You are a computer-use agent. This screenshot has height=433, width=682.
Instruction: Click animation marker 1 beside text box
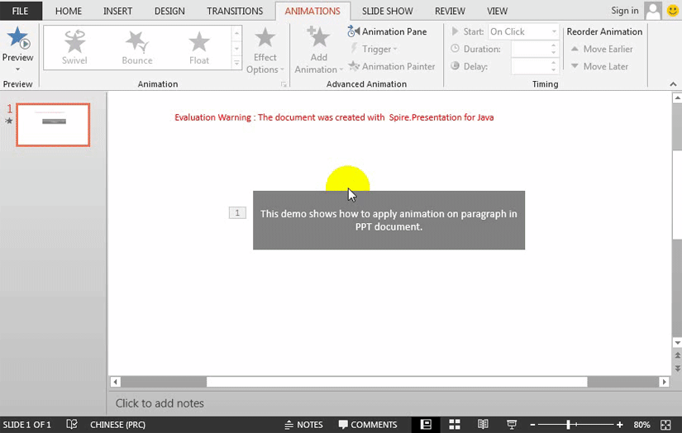click(x=237, y=212)
